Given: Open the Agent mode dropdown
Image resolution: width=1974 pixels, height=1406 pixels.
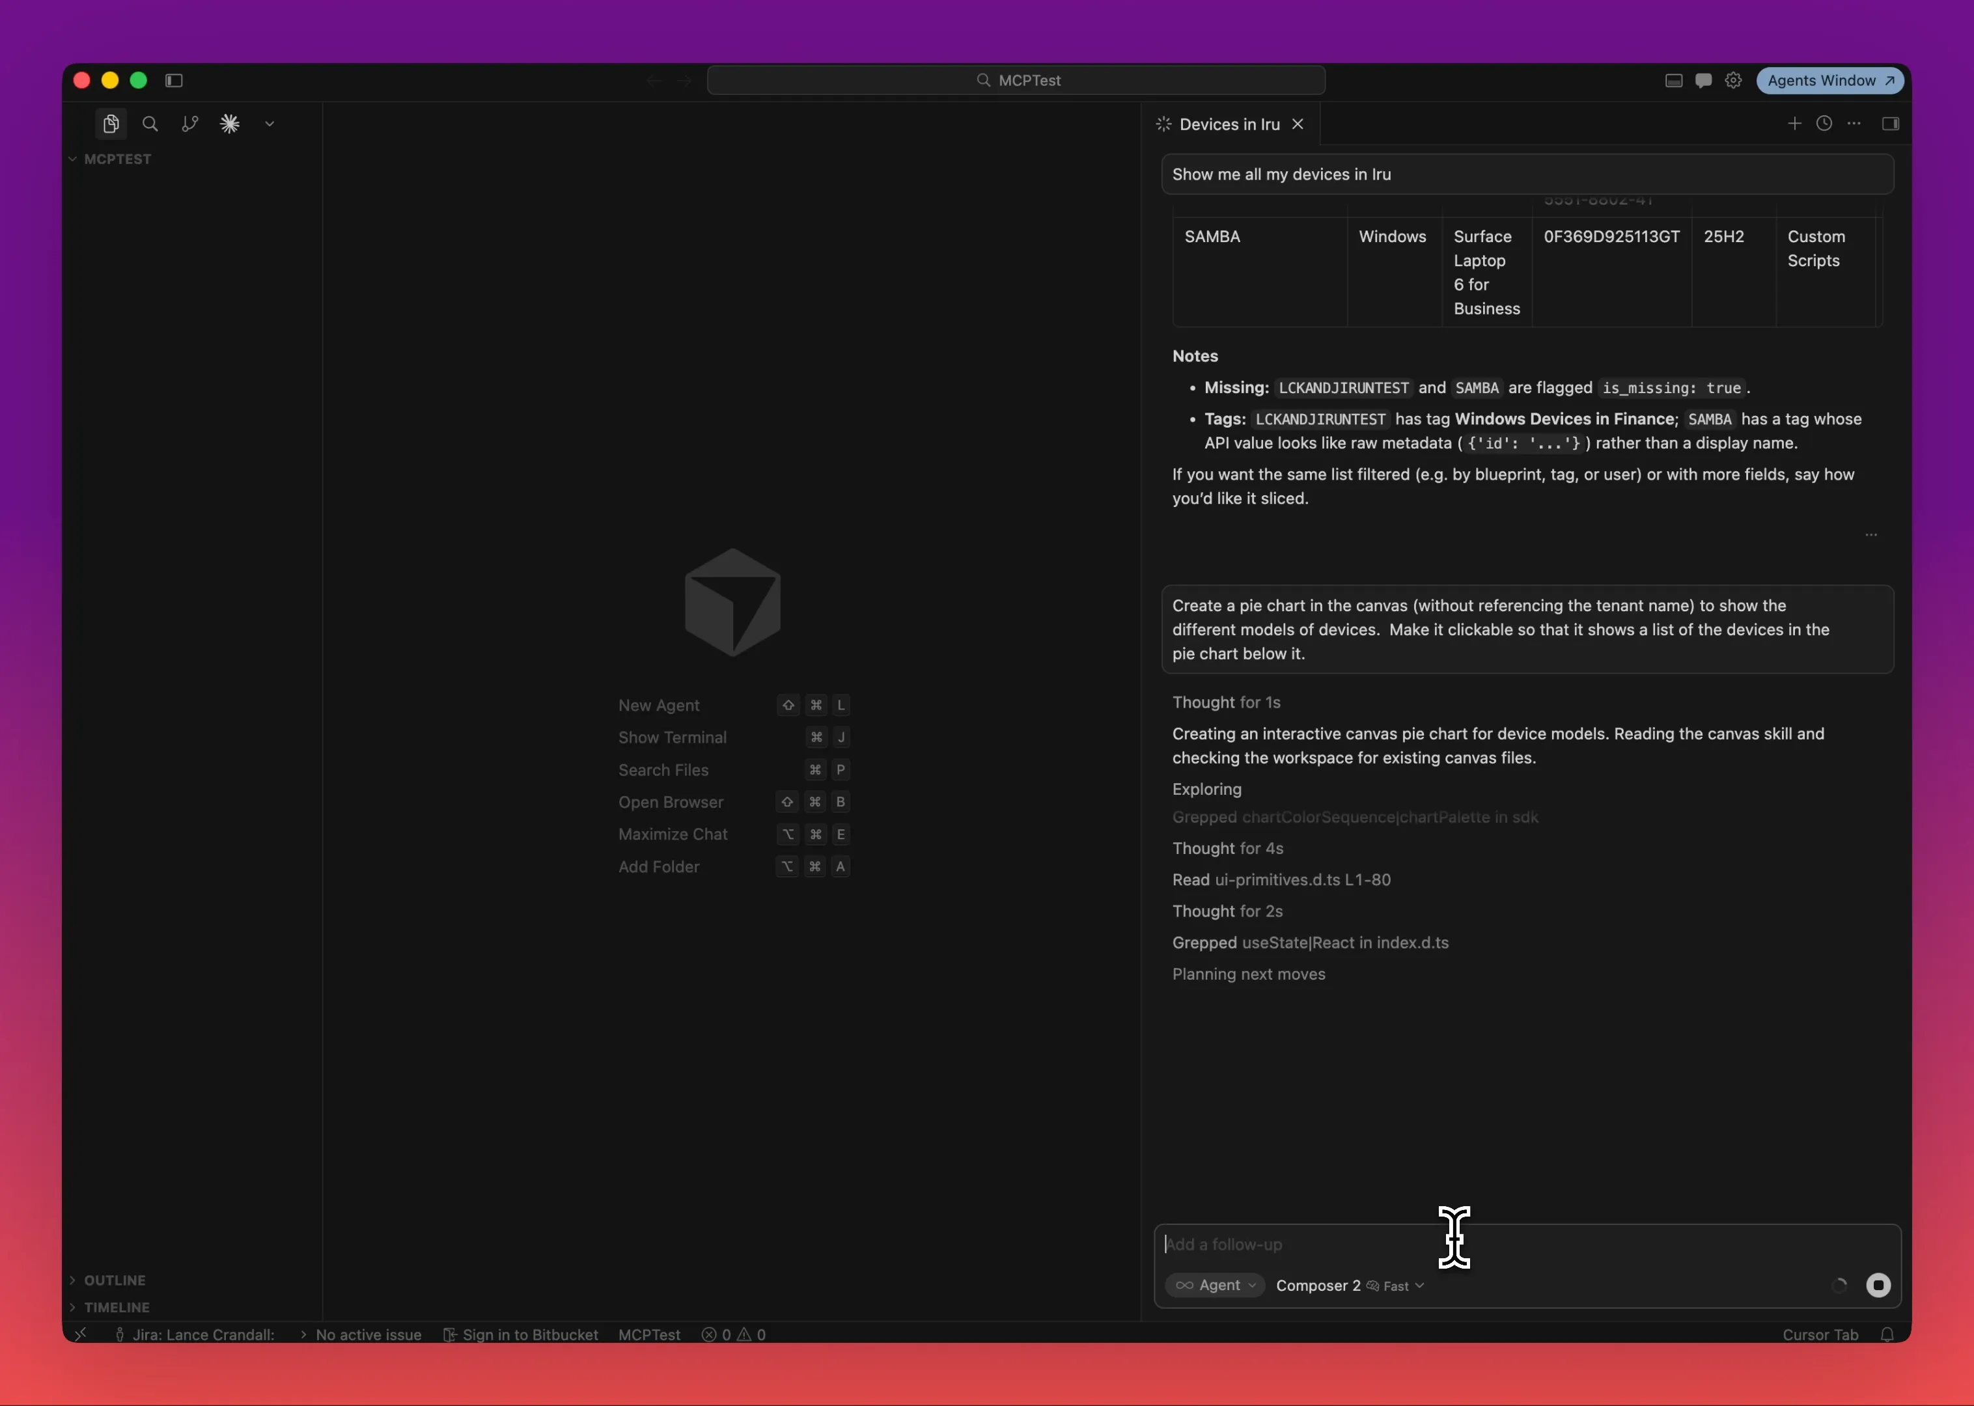Looking at the screenshot, I should click(1215, 1285).
